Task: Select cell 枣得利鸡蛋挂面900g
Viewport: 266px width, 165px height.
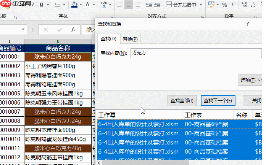Action: click(58, 84)
